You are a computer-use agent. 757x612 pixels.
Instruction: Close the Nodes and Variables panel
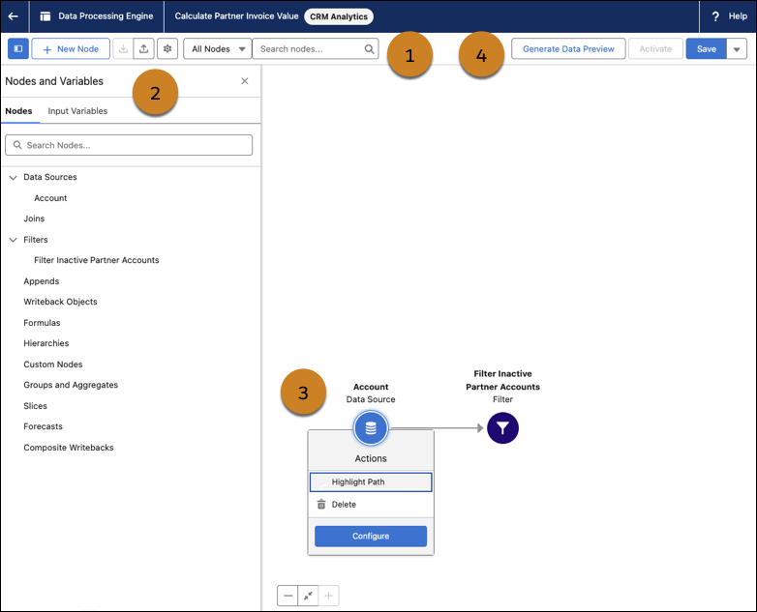(x=245, y=81)
